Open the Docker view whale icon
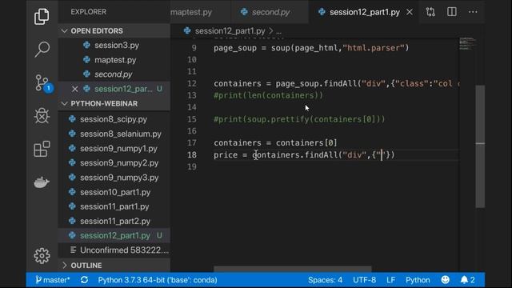Viewport: 512px width, 288px height. coord(42,182)
